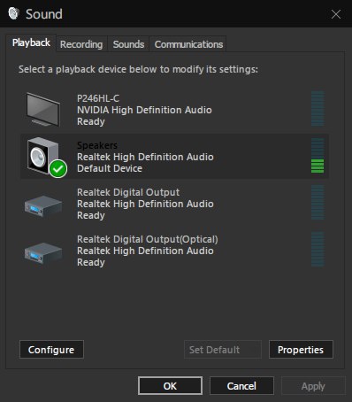
Task: Switch to the Communications tab
Action: (x=188, y=44)
